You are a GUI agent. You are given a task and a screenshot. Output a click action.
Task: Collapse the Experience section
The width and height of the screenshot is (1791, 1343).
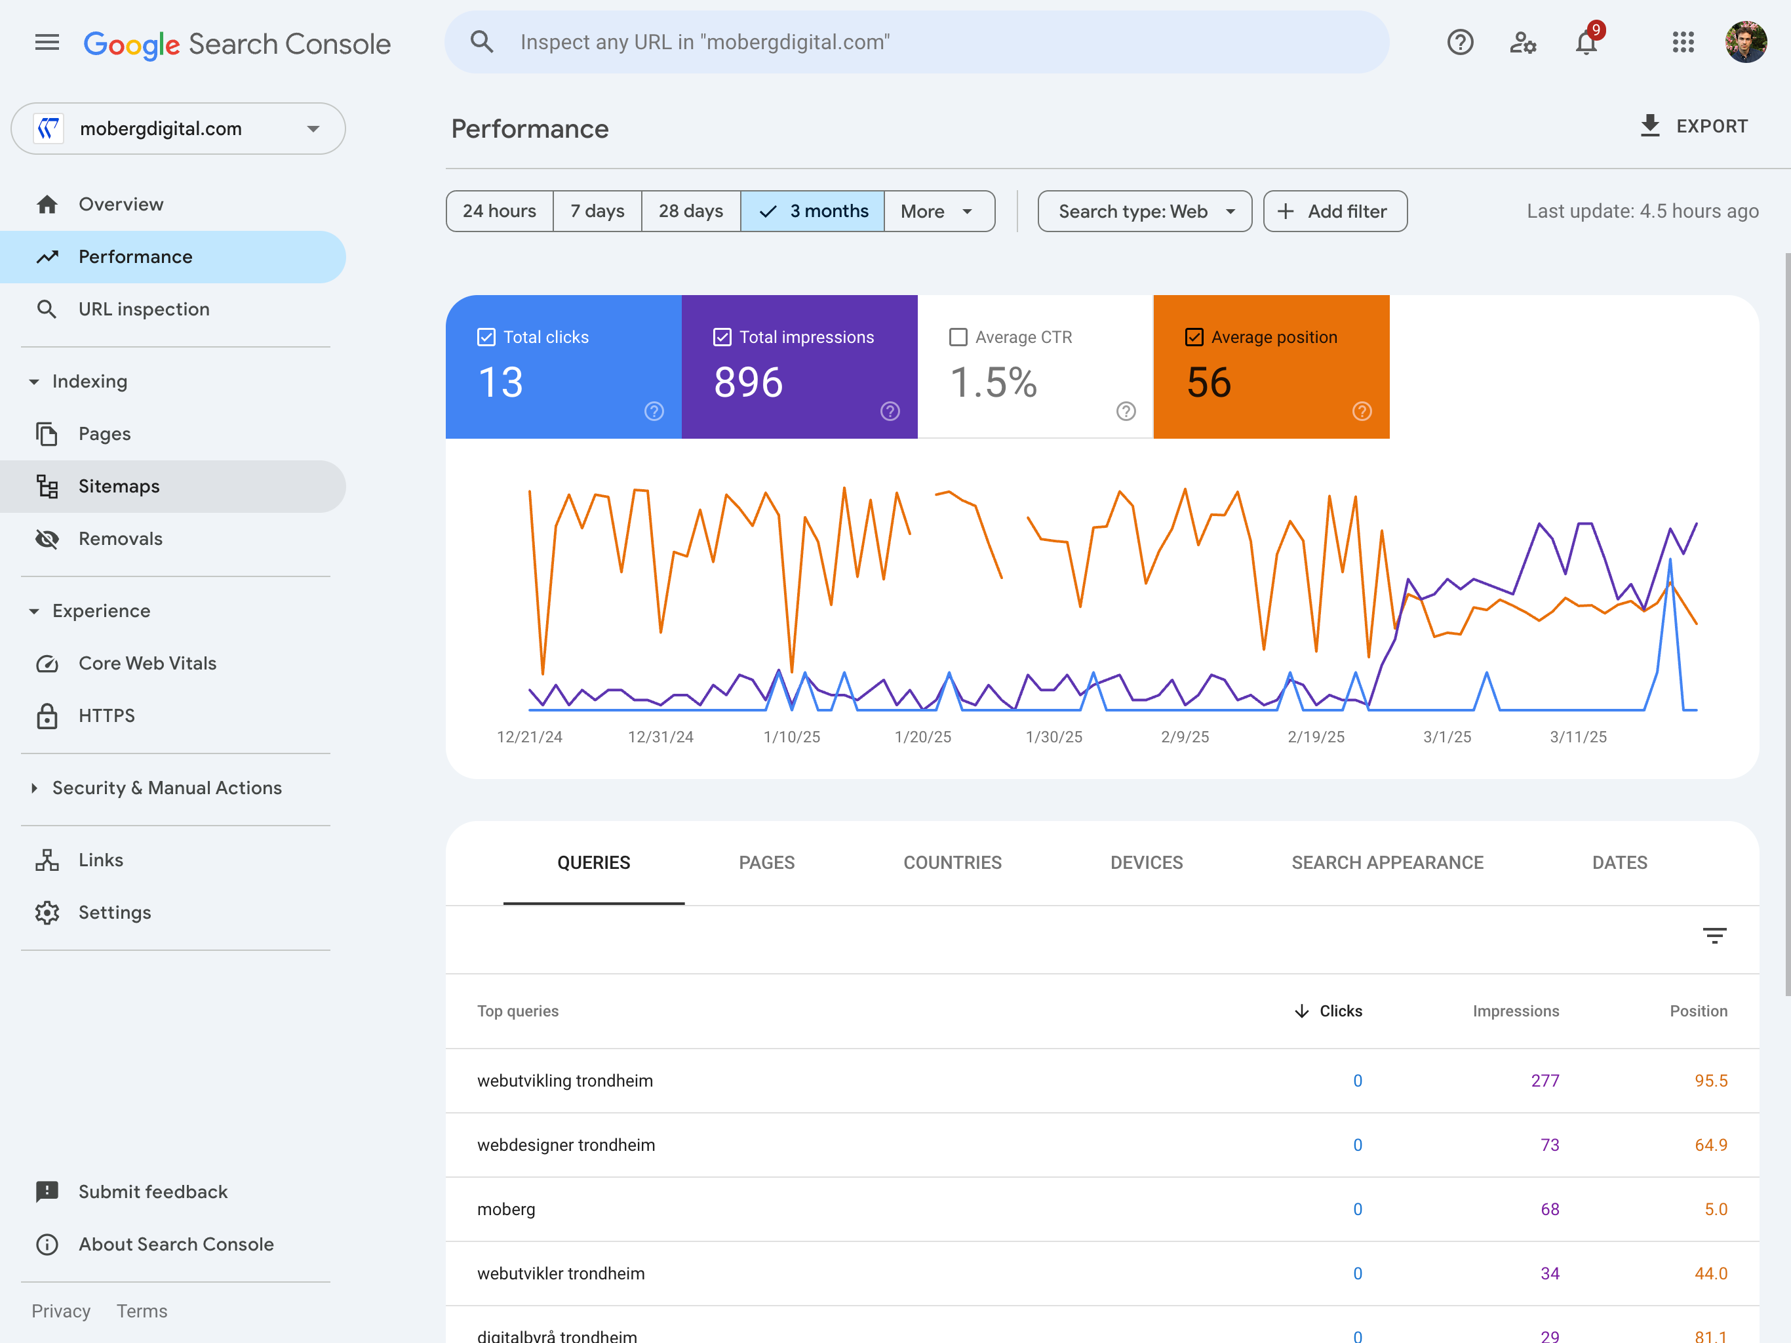click(34, 612)
